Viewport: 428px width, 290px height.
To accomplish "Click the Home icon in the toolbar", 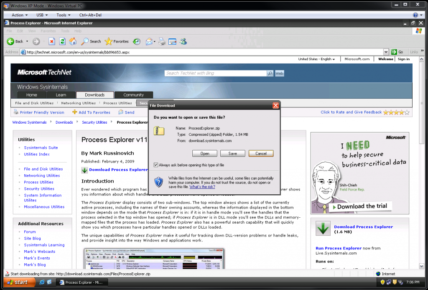I will tap(73, 41).
